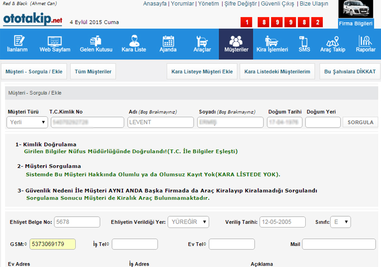The image size is (381, 267).
Task: Open Kira İşlemleri icon
Action: point(272,40)
